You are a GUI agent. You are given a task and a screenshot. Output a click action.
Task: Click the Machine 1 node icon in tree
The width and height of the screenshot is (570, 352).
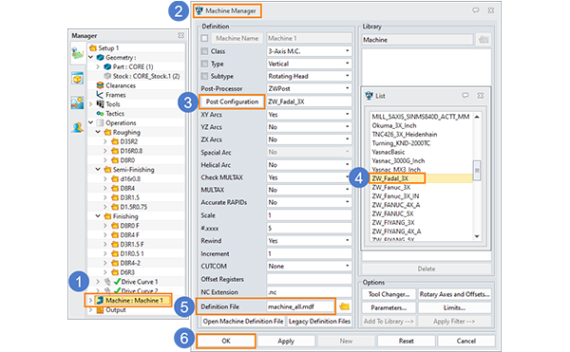[x=100, y=300]
